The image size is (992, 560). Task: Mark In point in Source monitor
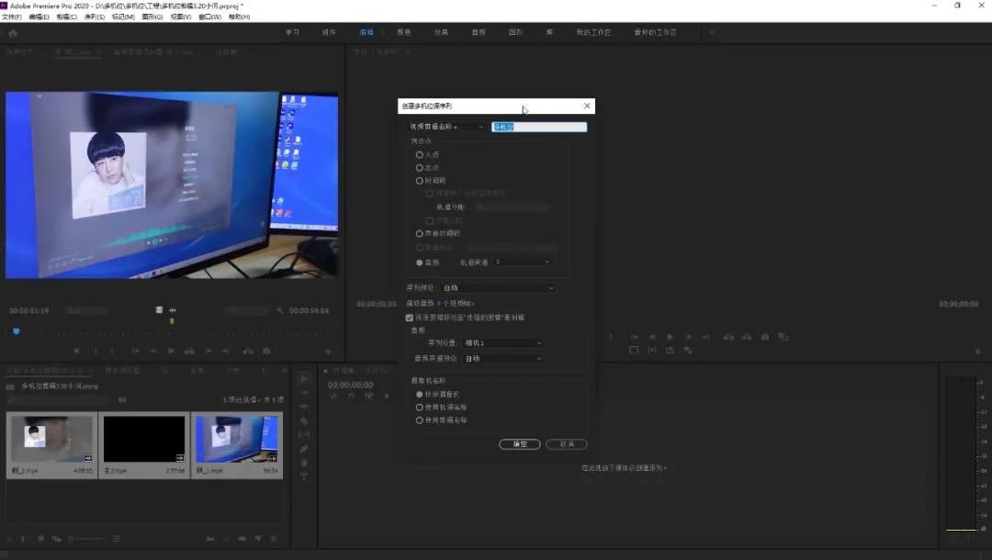tap(96, 351)
